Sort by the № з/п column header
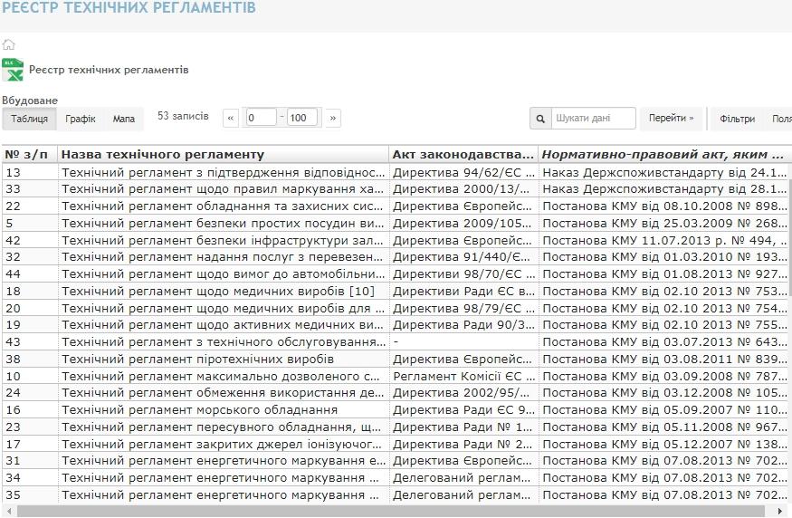This screenshot has height=518, width=792. pos(29,155)
